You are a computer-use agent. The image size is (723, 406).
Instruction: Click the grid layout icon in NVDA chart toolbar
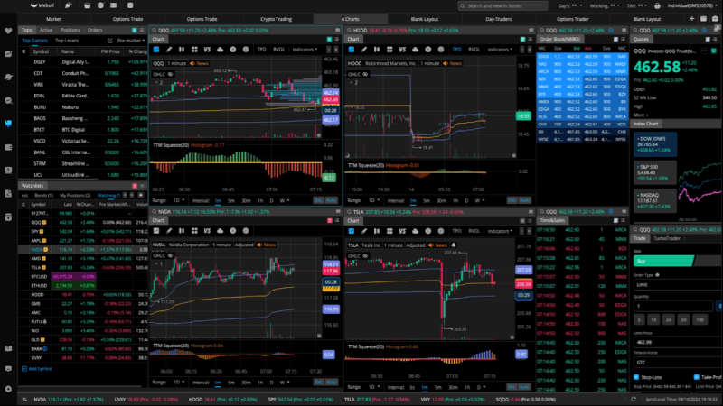click(x=194, y=231)
